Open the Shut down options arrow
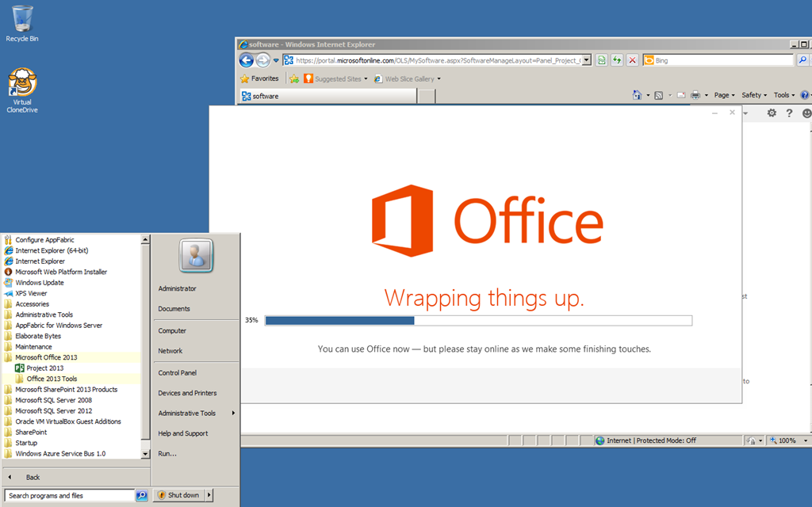The height and width of the screenshot is (507, 812). point(209,495)
